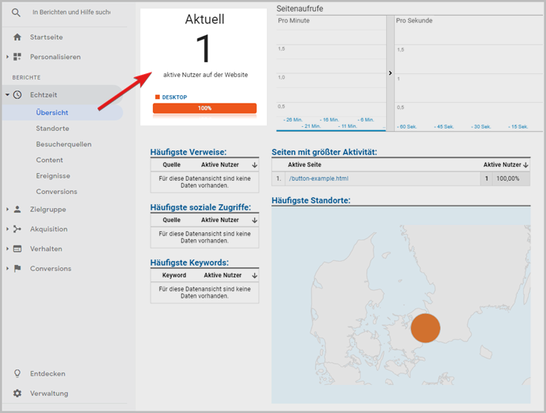Click the Verwaltung gear icon

[x=17, y=394]
